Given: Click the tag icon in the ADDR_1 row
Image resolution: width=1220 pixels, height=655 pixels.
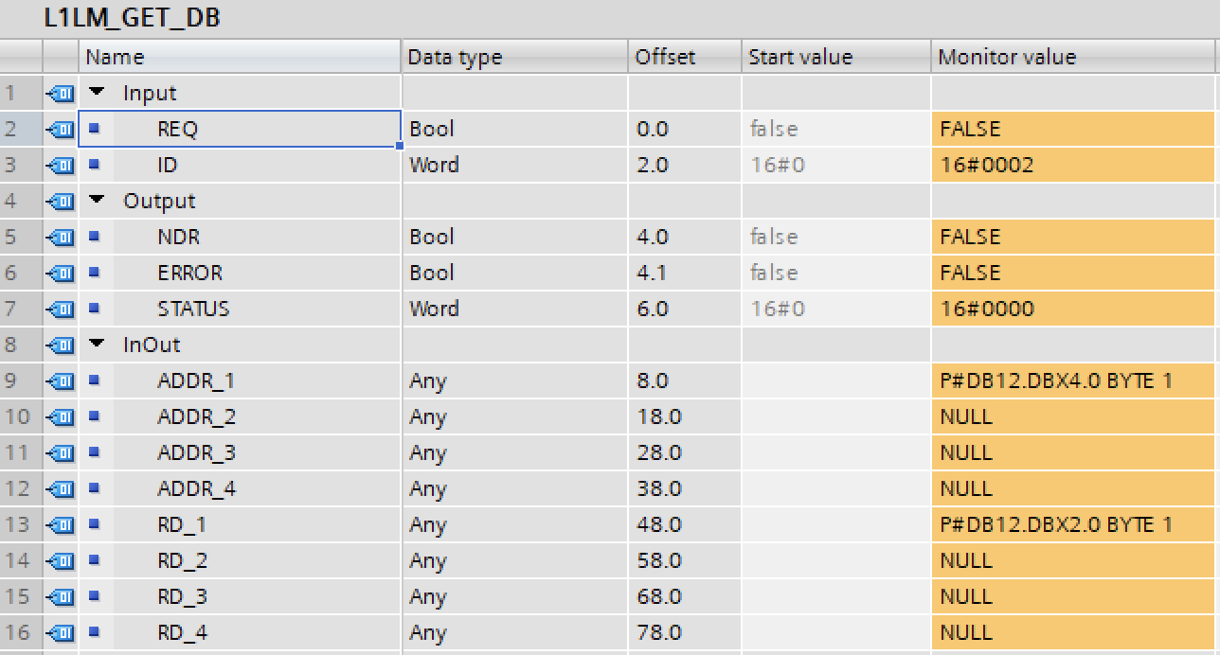Looking at the screenshot, I should [x=60, y=381].
